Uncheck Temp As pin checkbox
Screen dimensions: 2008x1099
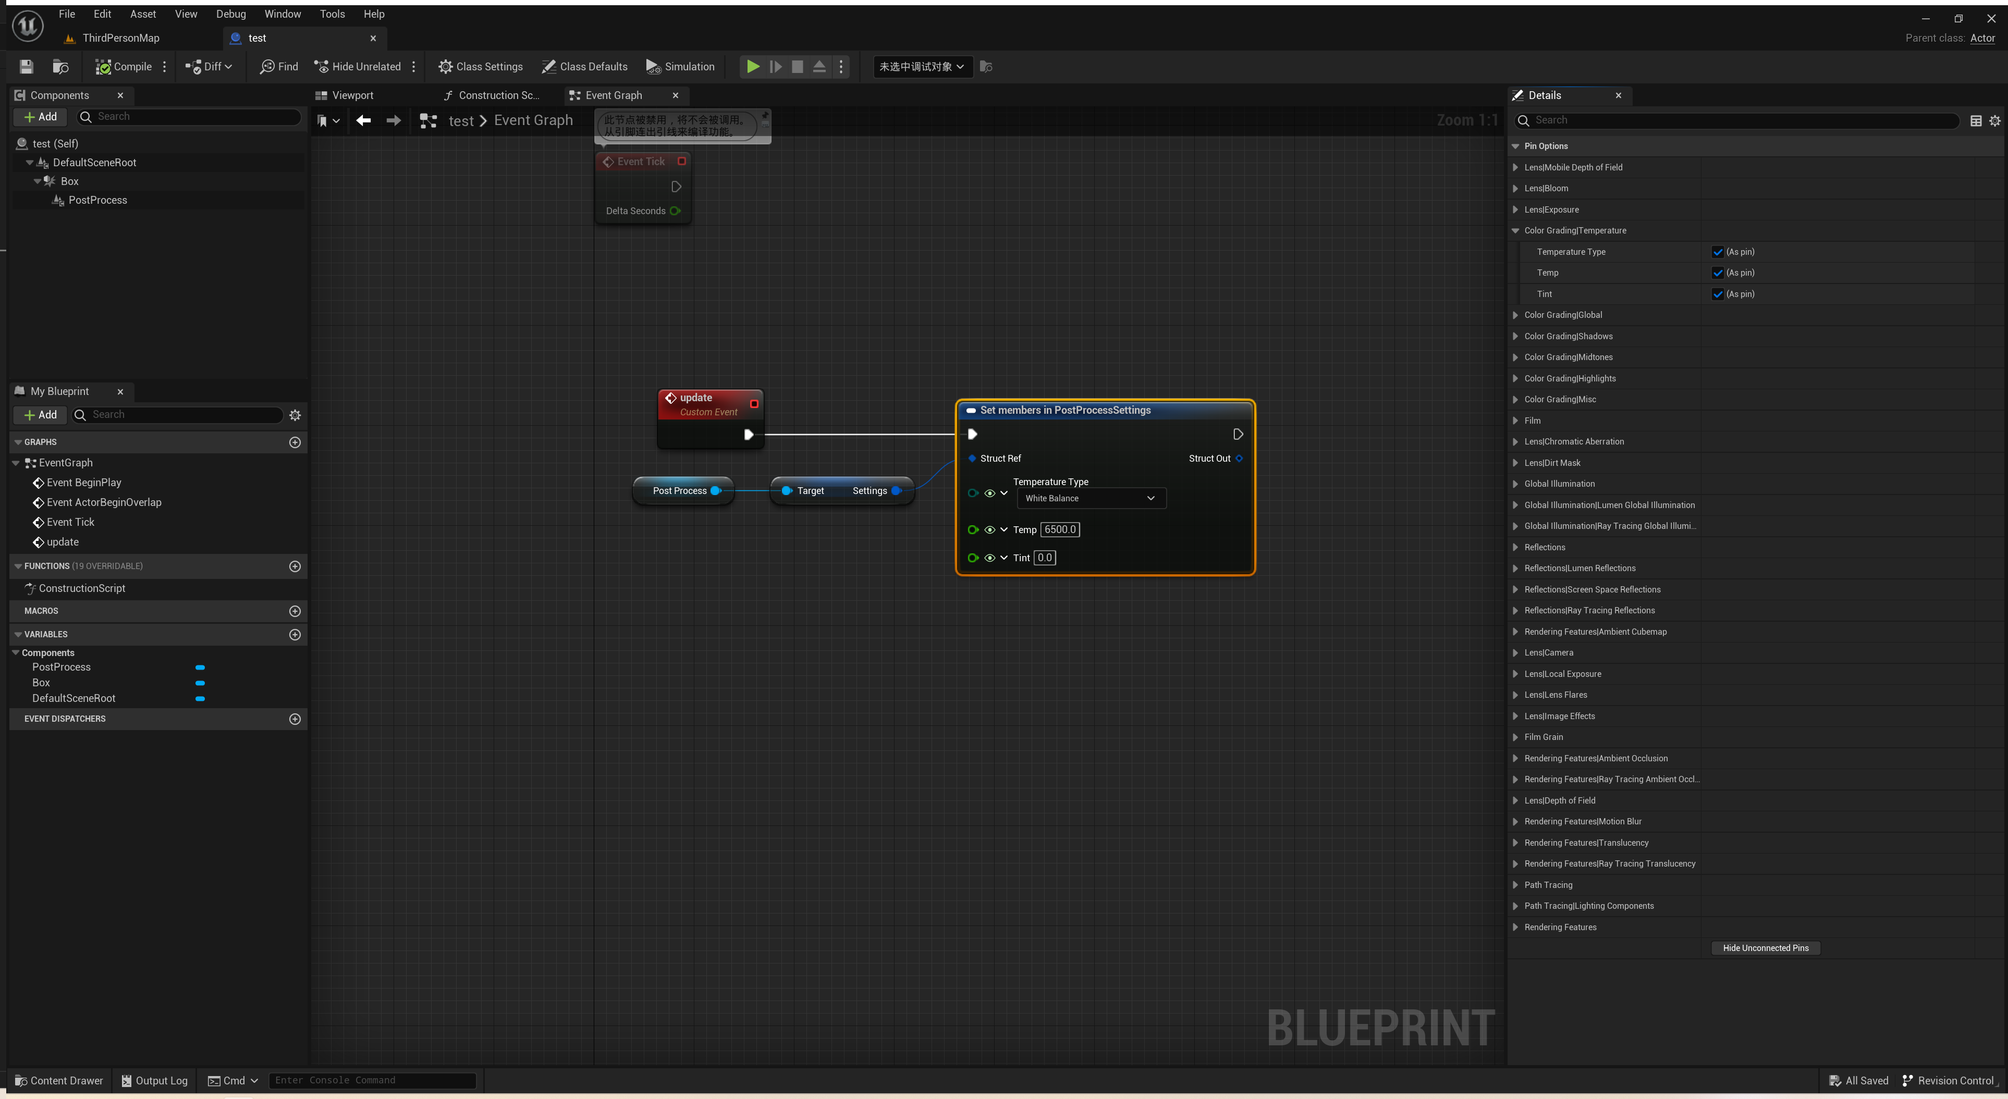pyautogui.click(x=1717, y=273)
